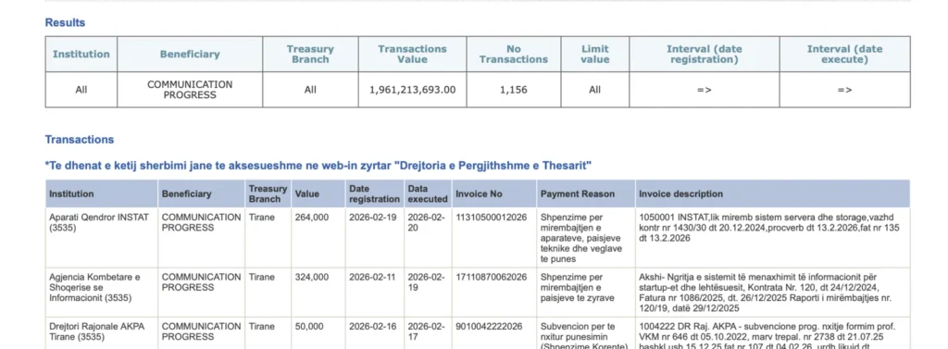Click the 'No Transactions' column header
The height and width of the screenshot is (349, 948).
coord(514,54)
